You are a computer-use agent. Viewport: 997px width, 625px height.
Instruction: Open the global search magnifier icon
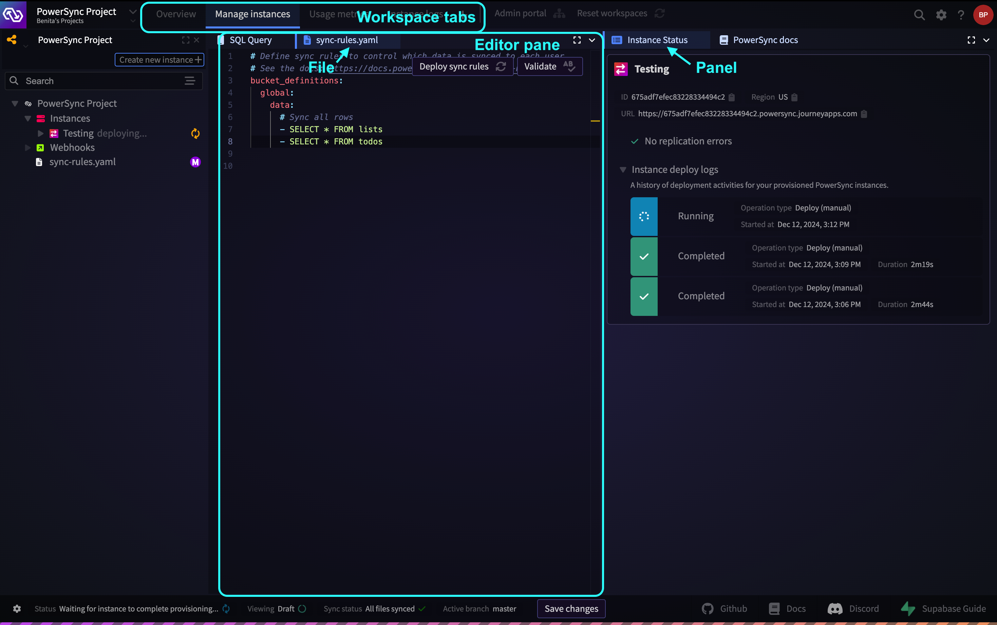pos(919,15)
